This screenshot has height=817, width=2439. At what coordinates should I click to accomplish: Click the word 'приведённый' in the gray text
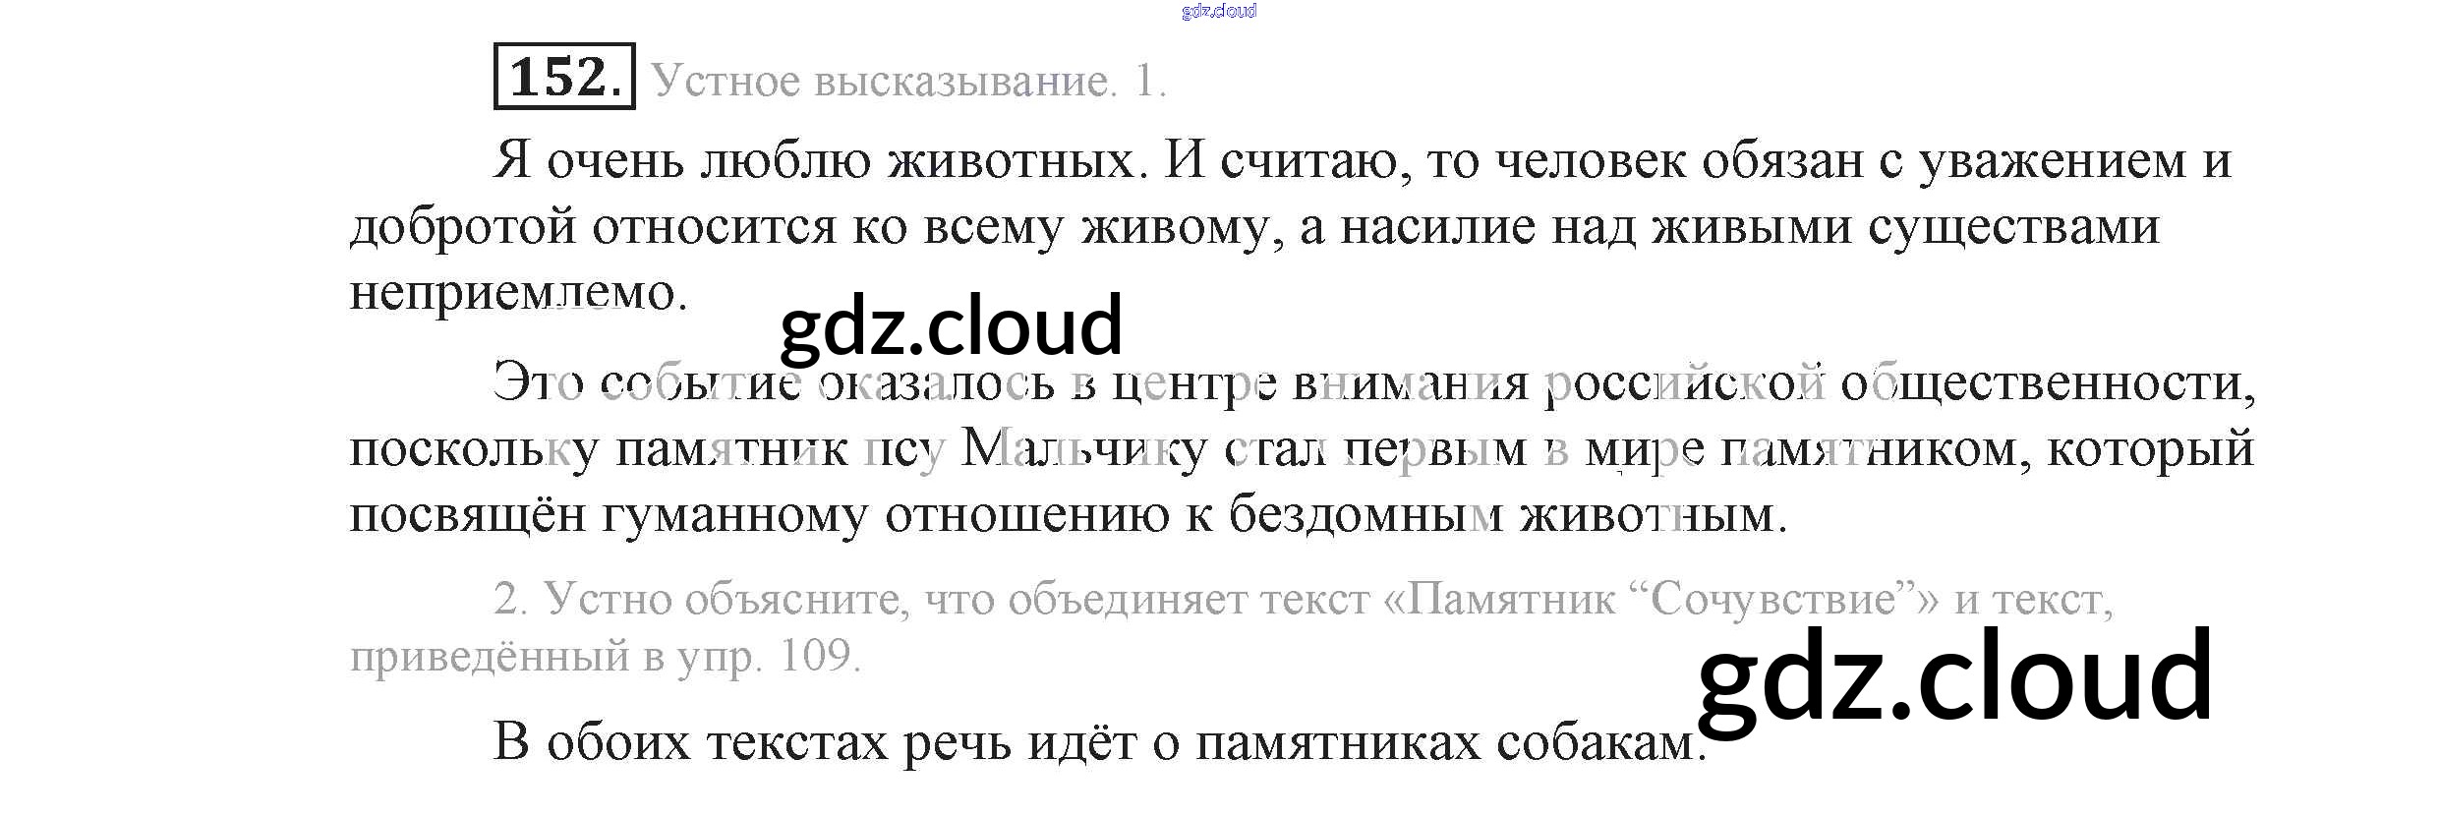489,656
